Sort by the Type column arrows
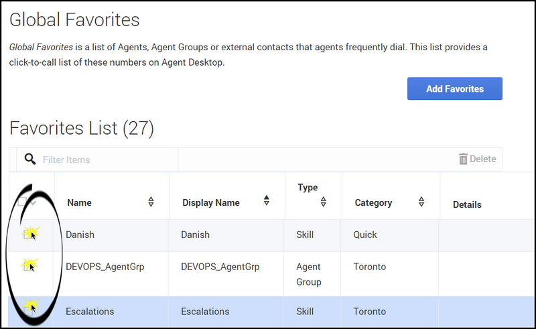Screen dimensions: 536x329 (324, 202)
